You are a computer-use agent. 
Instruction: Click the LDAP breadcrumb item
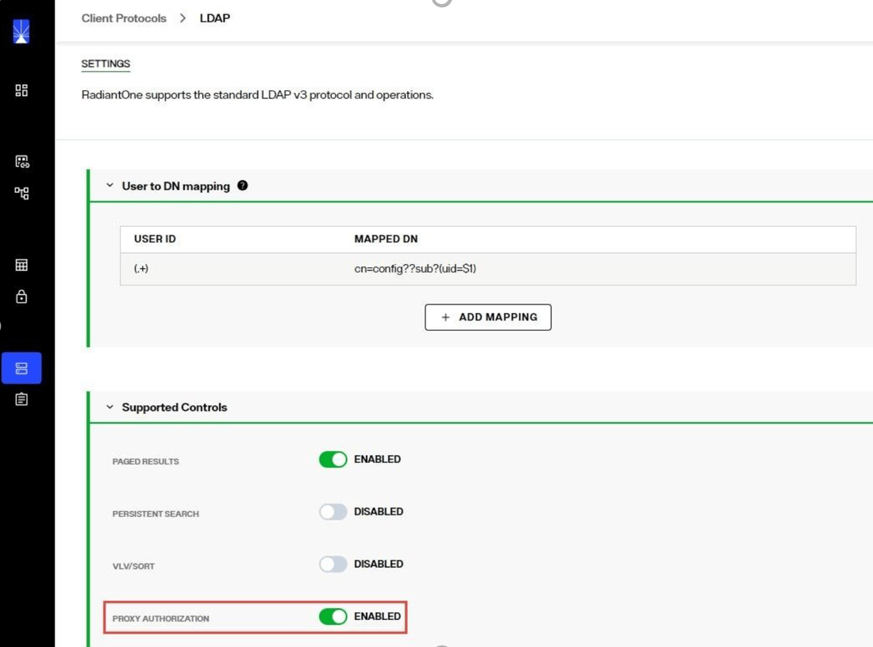pos(215,17)
